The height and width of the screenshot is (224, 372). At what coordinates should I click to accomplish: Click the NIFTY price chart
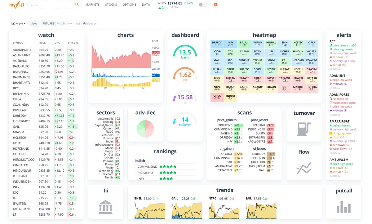[x=121, y=56]
